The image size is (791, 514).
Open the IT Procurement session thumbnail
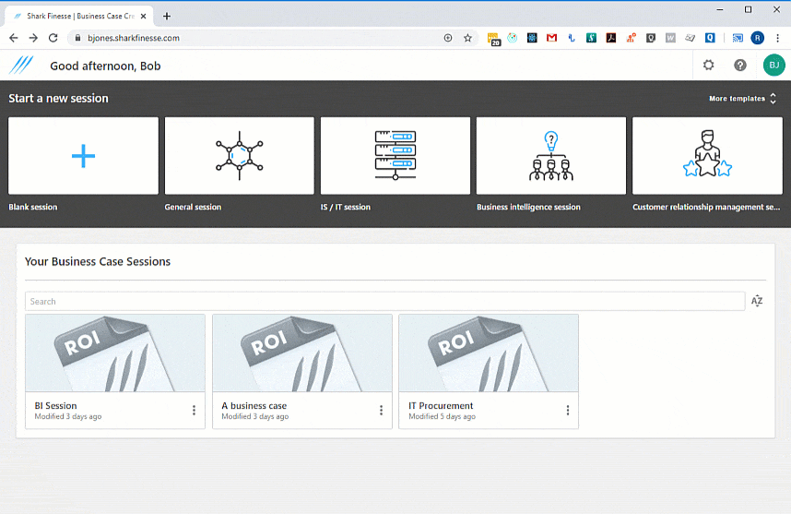point(489,353)
